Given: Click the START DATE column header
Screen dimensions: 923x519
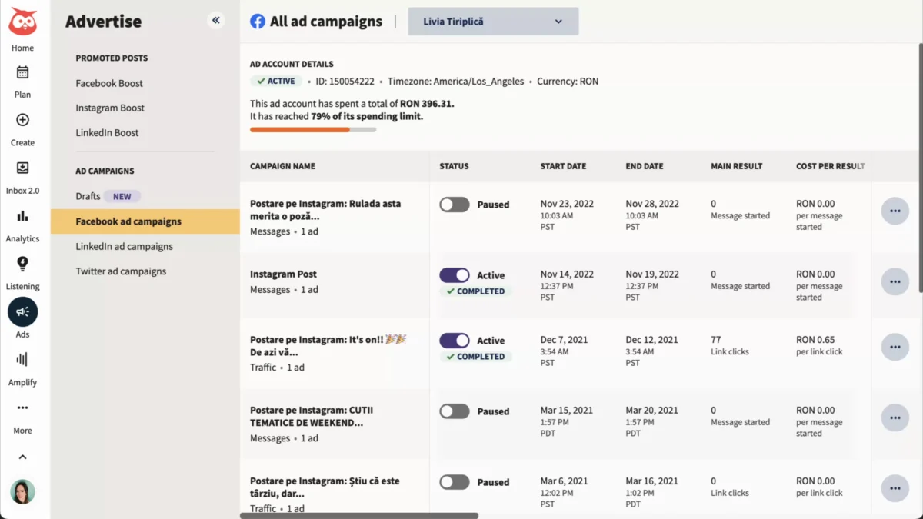Looking at the screenshot, I should tap(563, 166).
